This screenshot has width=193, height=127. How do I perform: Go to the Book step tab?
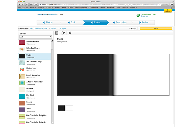coord(72,22)
